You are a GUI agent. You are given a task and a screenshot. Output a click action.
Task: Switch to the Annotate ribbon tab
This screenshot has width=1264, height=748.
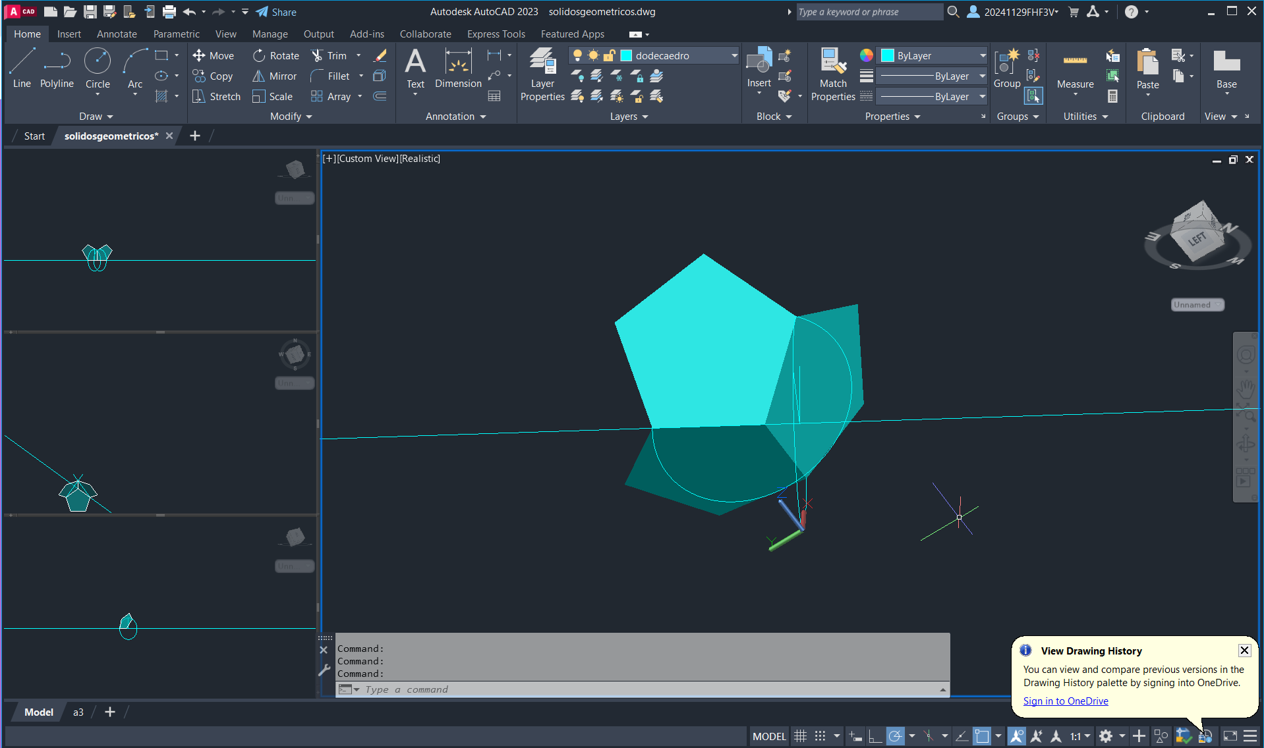[x=117, y=34]
